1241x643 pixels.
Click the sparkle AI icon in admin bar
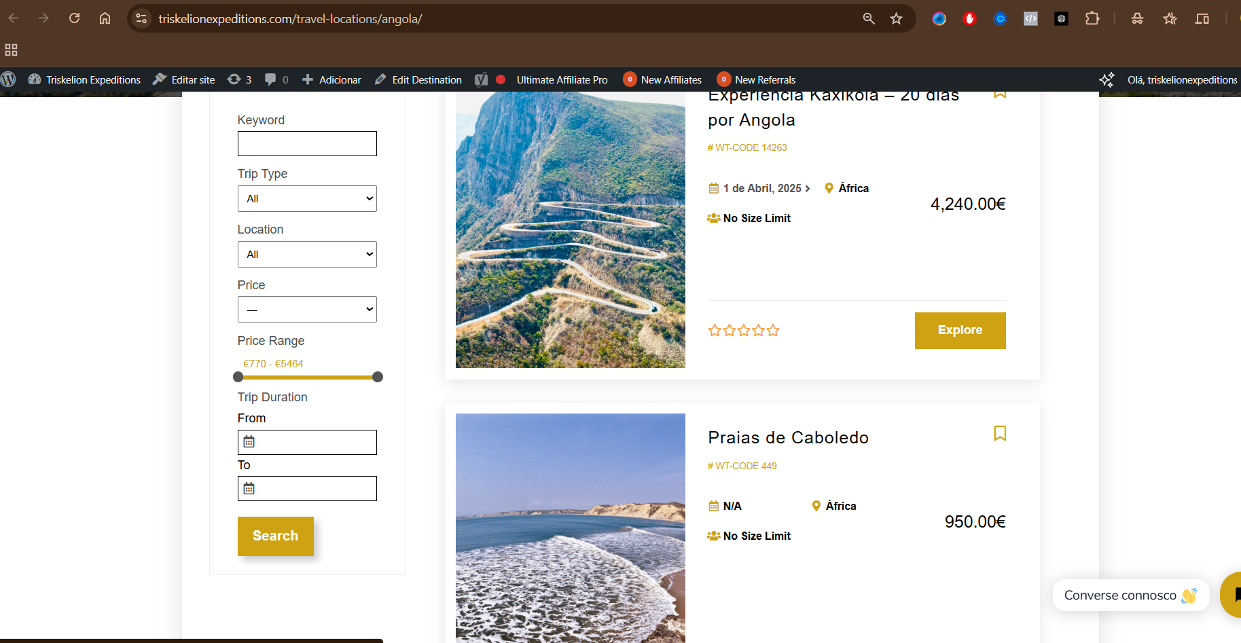[x=1107, y=79]
